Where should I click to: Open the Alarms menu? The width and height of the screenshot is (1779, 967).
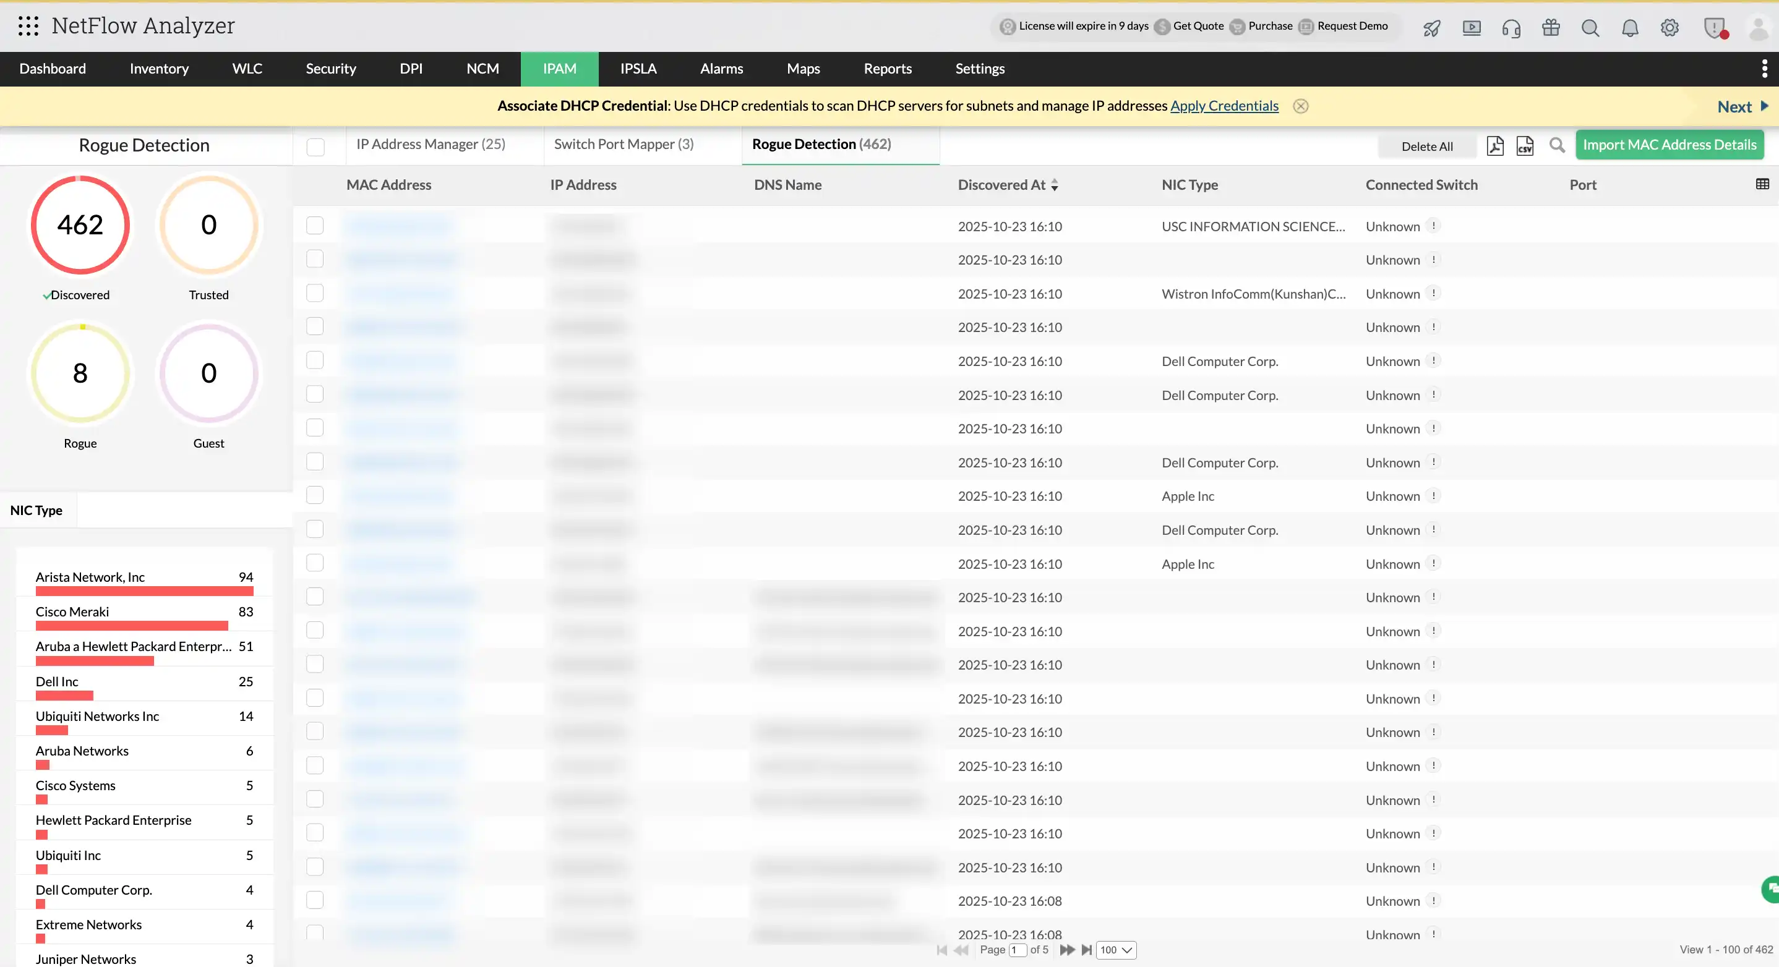coord(722,69)
